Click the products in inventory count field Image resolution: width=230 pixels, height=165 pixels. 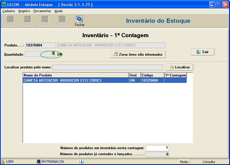coord(157,148)
